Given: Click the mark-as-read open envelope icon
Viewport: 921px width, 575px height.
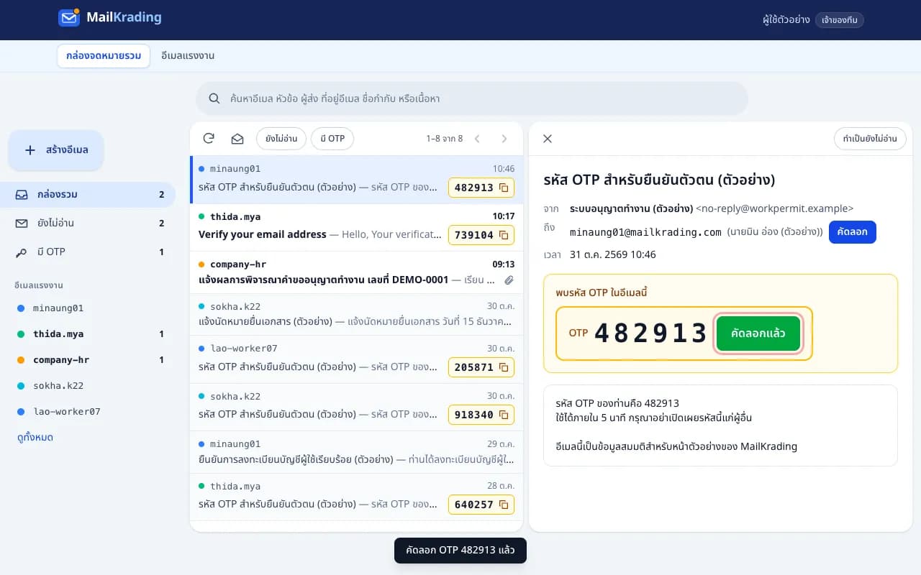Looking at the screenshot, I should coord(237,139).
